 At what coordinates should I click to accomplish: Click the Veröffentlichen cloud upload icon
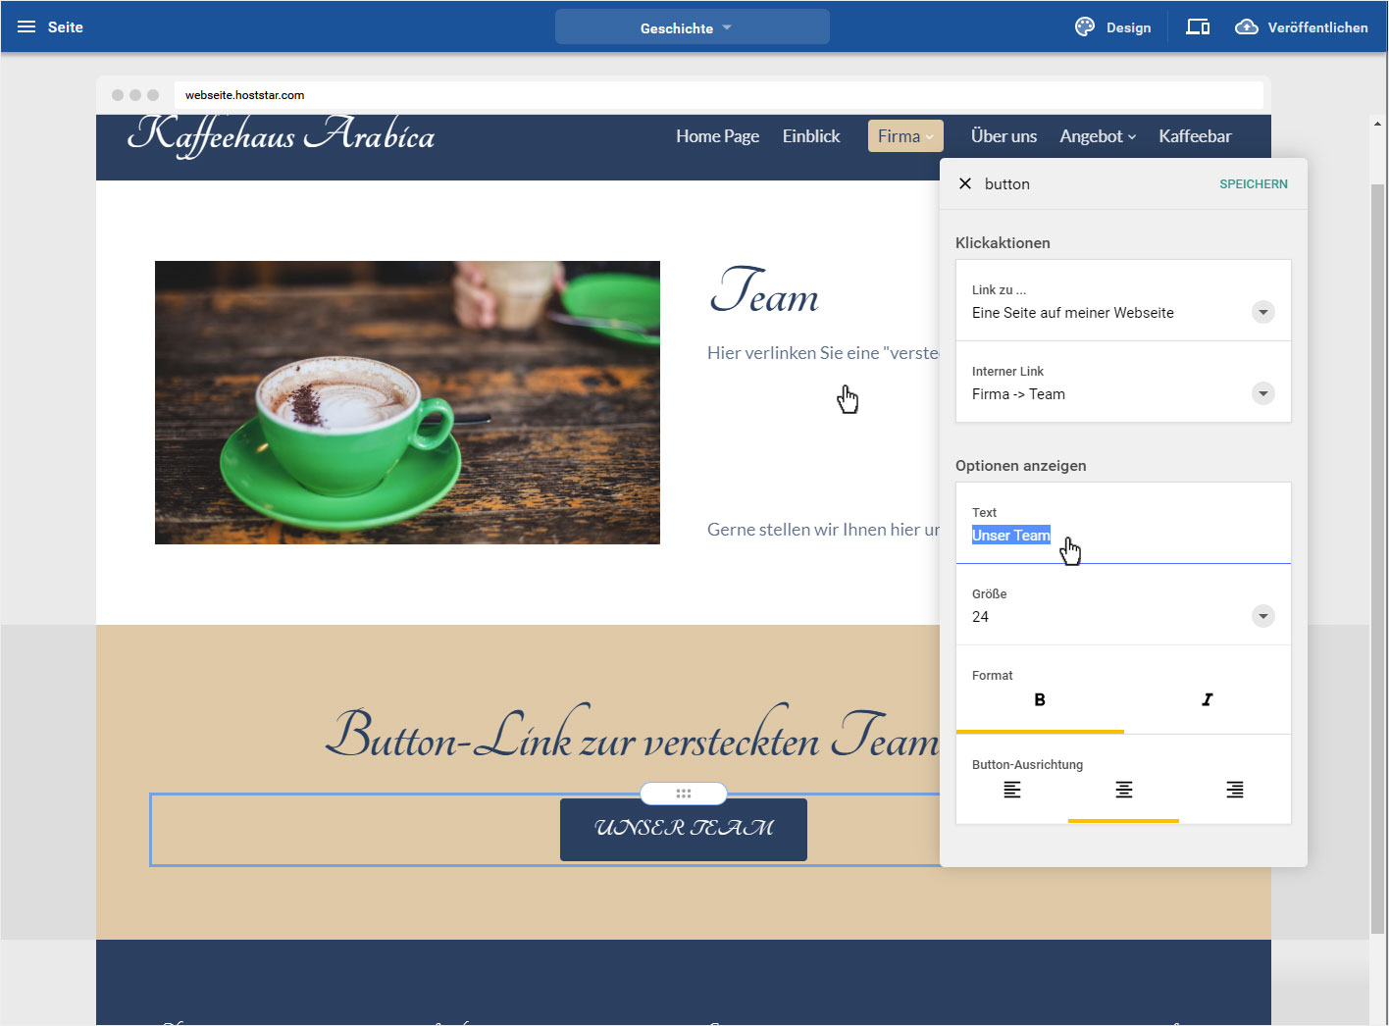coord(1246,27)
